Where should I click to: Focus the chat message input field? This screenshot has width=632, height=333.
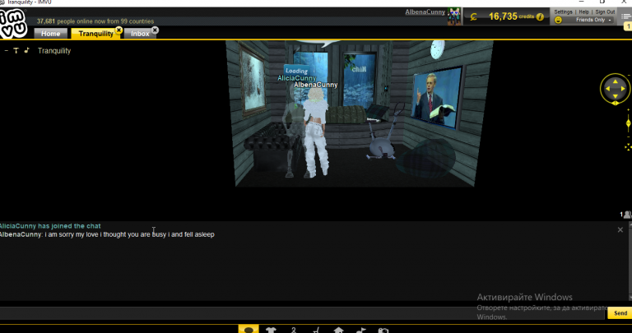coord(303,313)
